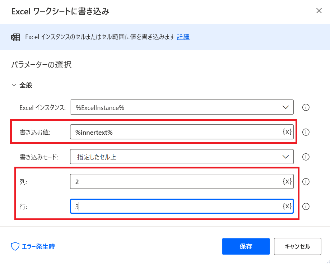The height and width of the screenshot is (264, 330).
Task: Click the shield icon for エラー発生時
Action: (x=15, y=246)
